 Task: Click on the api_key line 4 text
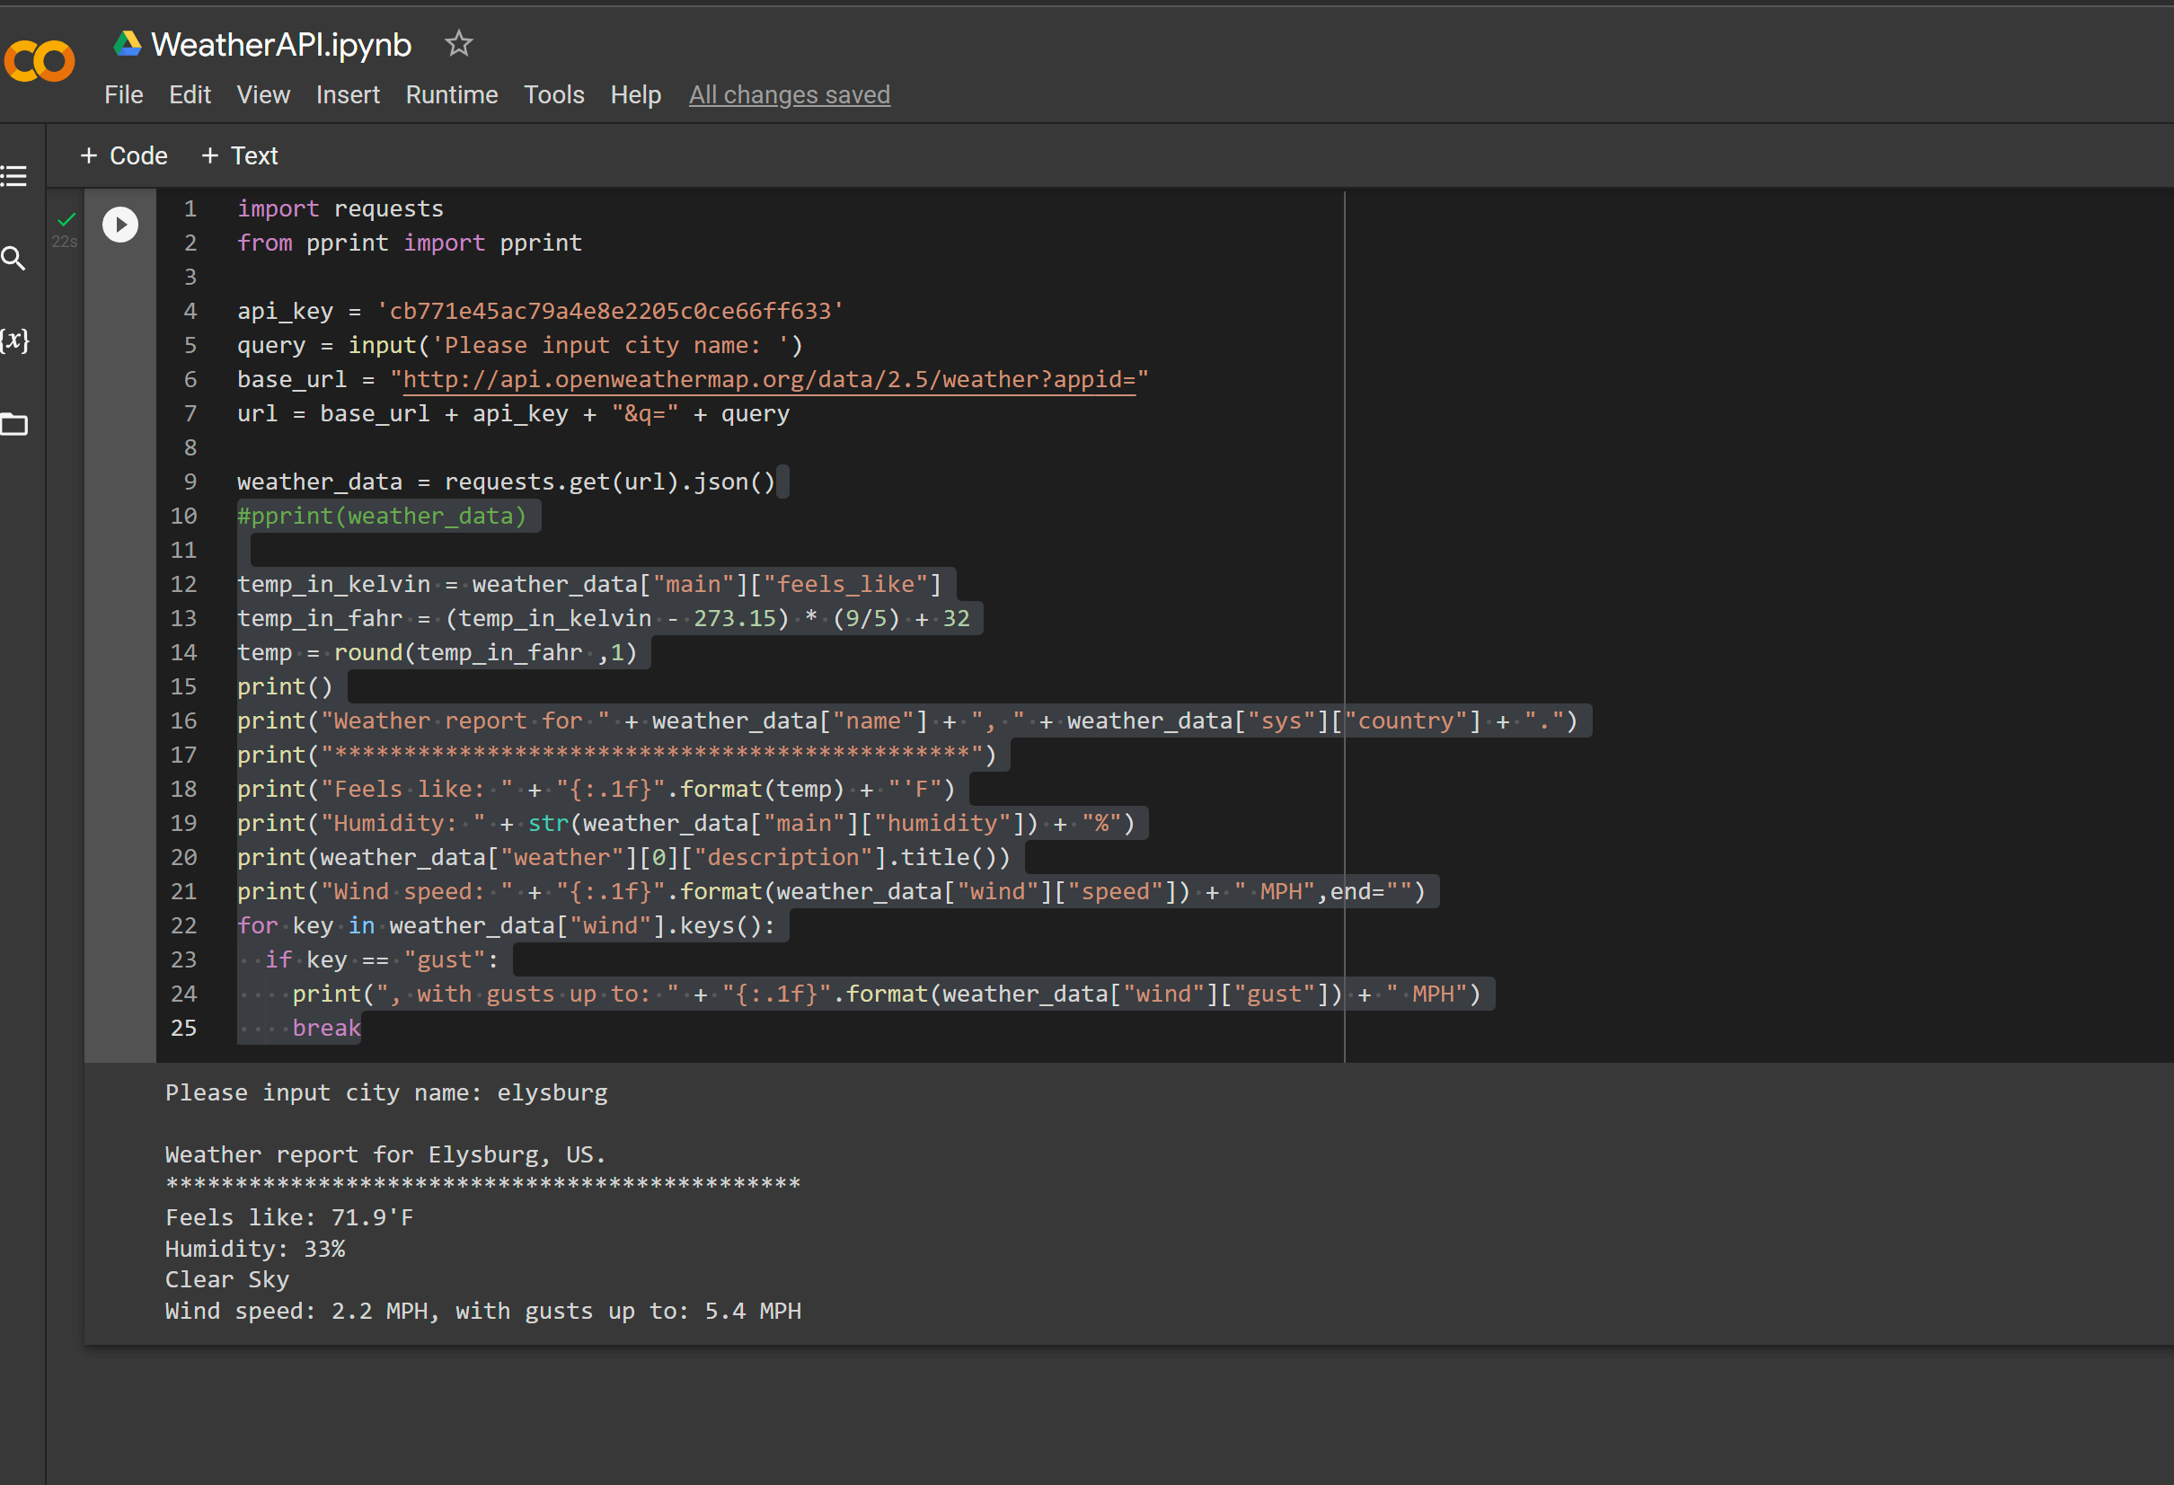pos(541,311)
